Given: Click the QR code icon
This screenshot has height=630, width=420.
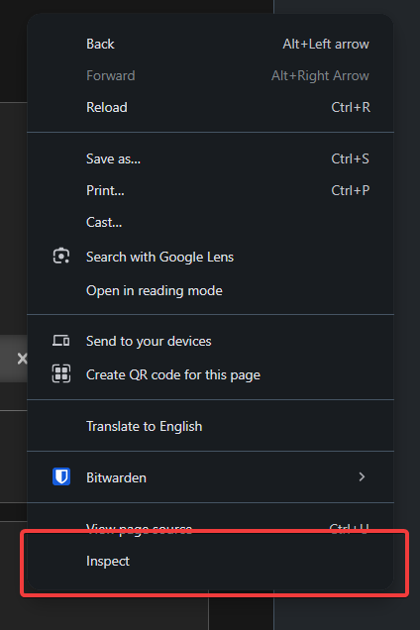Looking at the screenshot, I should click(x=61, y=373).
